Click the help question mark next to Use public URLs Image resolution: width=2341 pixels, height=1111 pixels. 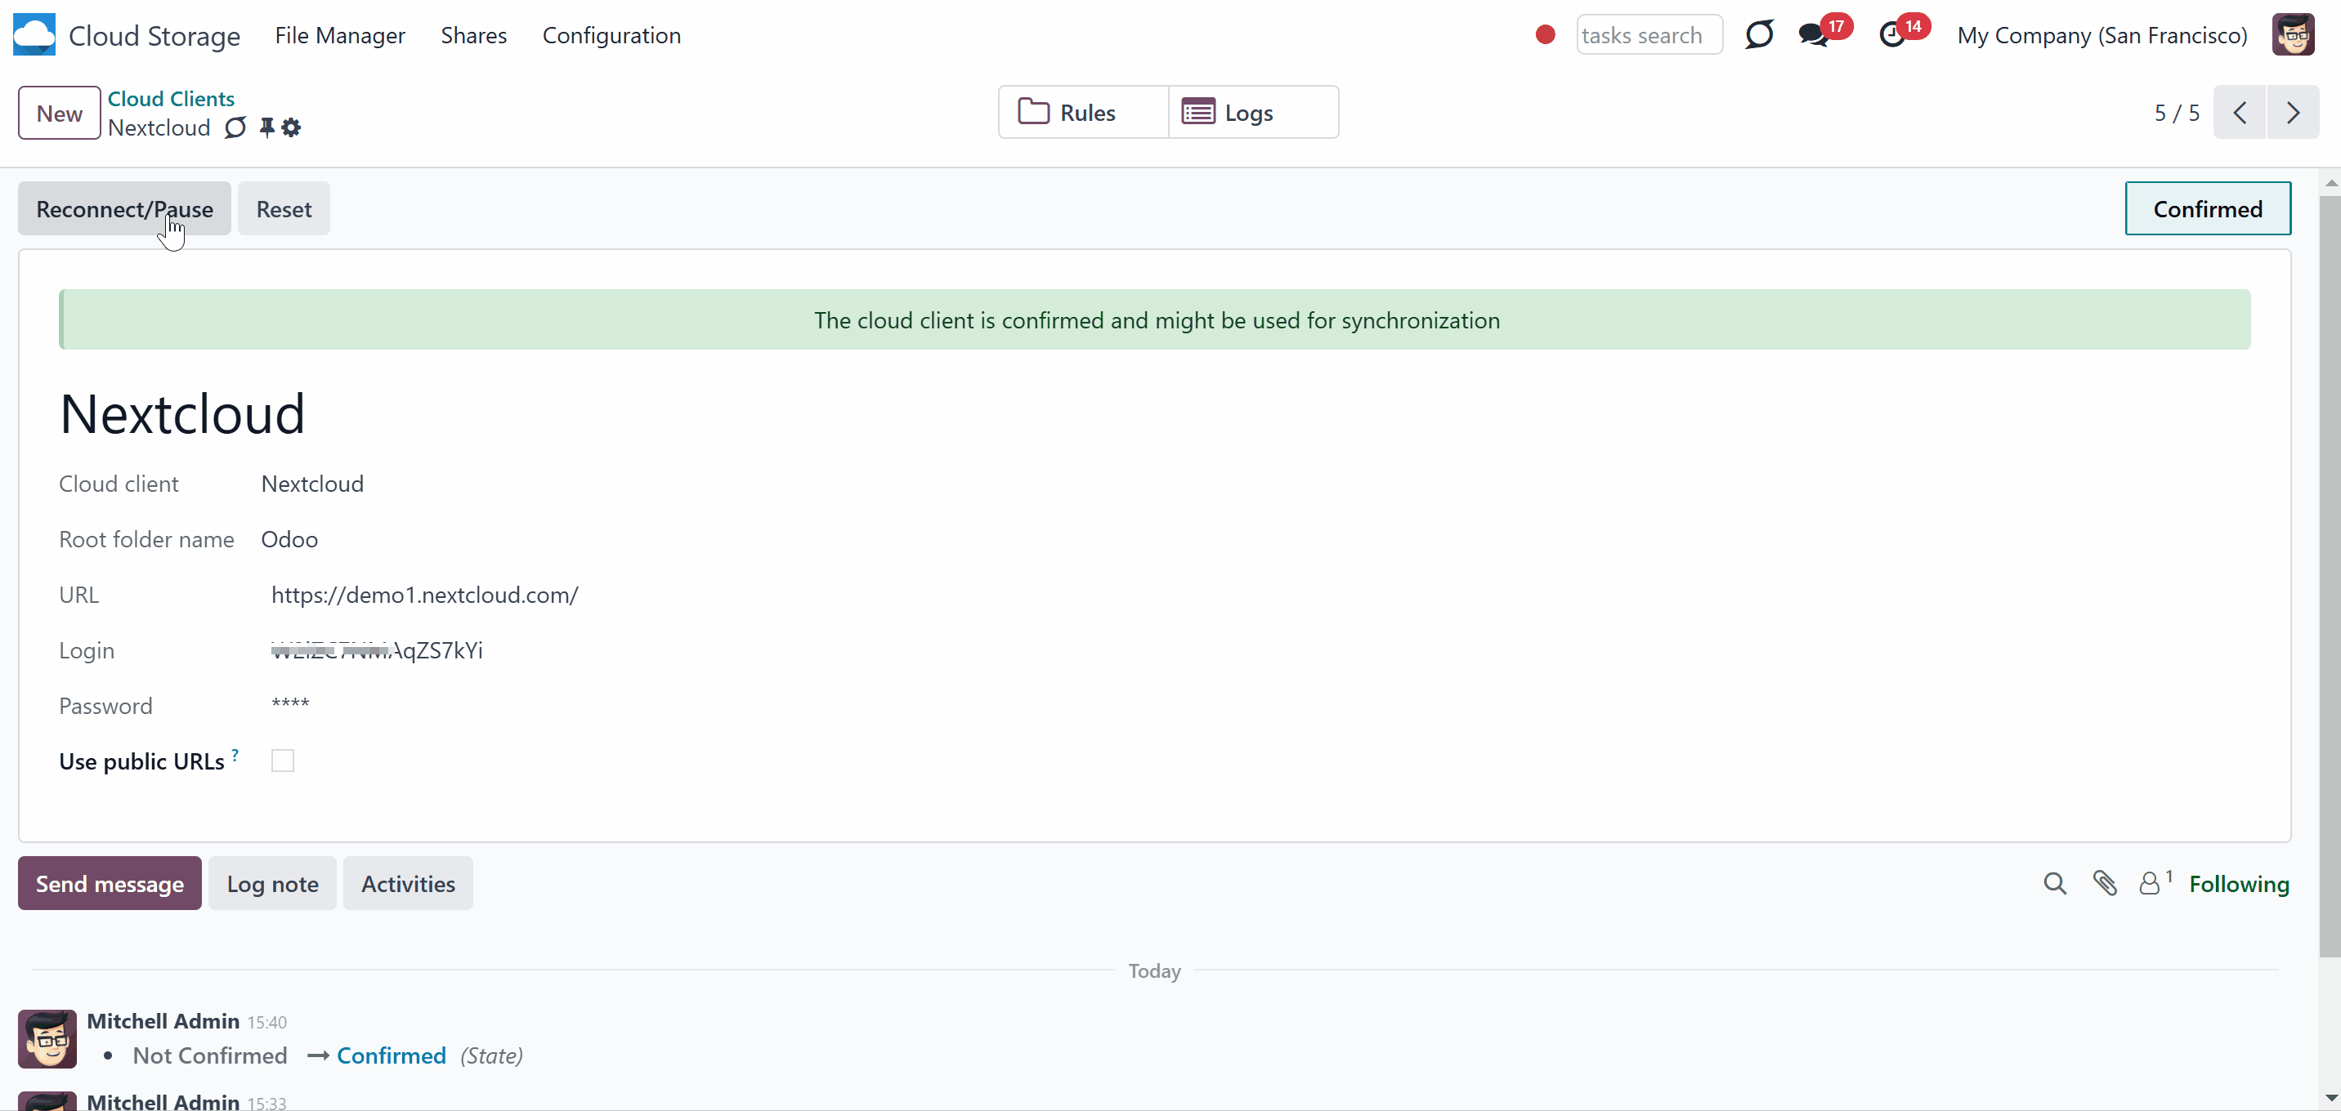click(x=235, y=754)
